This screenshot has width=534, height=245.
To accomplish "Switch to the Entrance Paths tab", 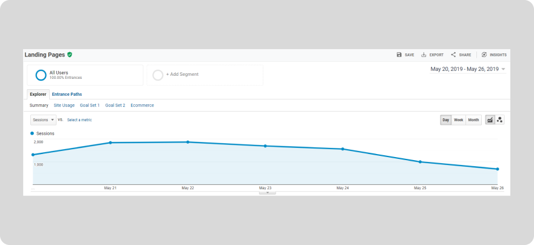I will pyautogui.click(x=67, y=94).
